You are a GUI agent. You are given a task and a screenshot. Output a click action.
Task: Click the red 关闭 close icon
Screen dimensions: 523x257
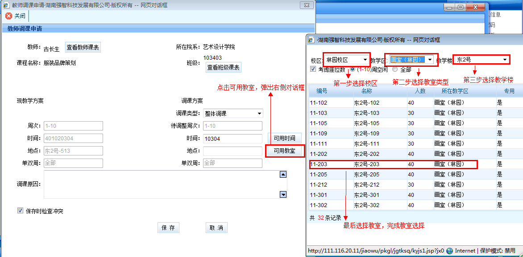click(x=8, y=16)
